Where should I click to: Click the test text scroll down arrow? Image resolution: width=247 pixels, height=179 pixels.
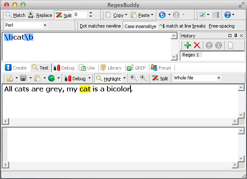tap(241, 115)
